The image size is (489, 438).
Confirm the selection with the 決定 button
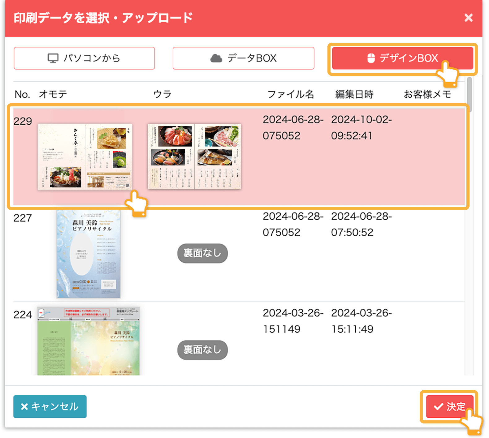(450, 406)
